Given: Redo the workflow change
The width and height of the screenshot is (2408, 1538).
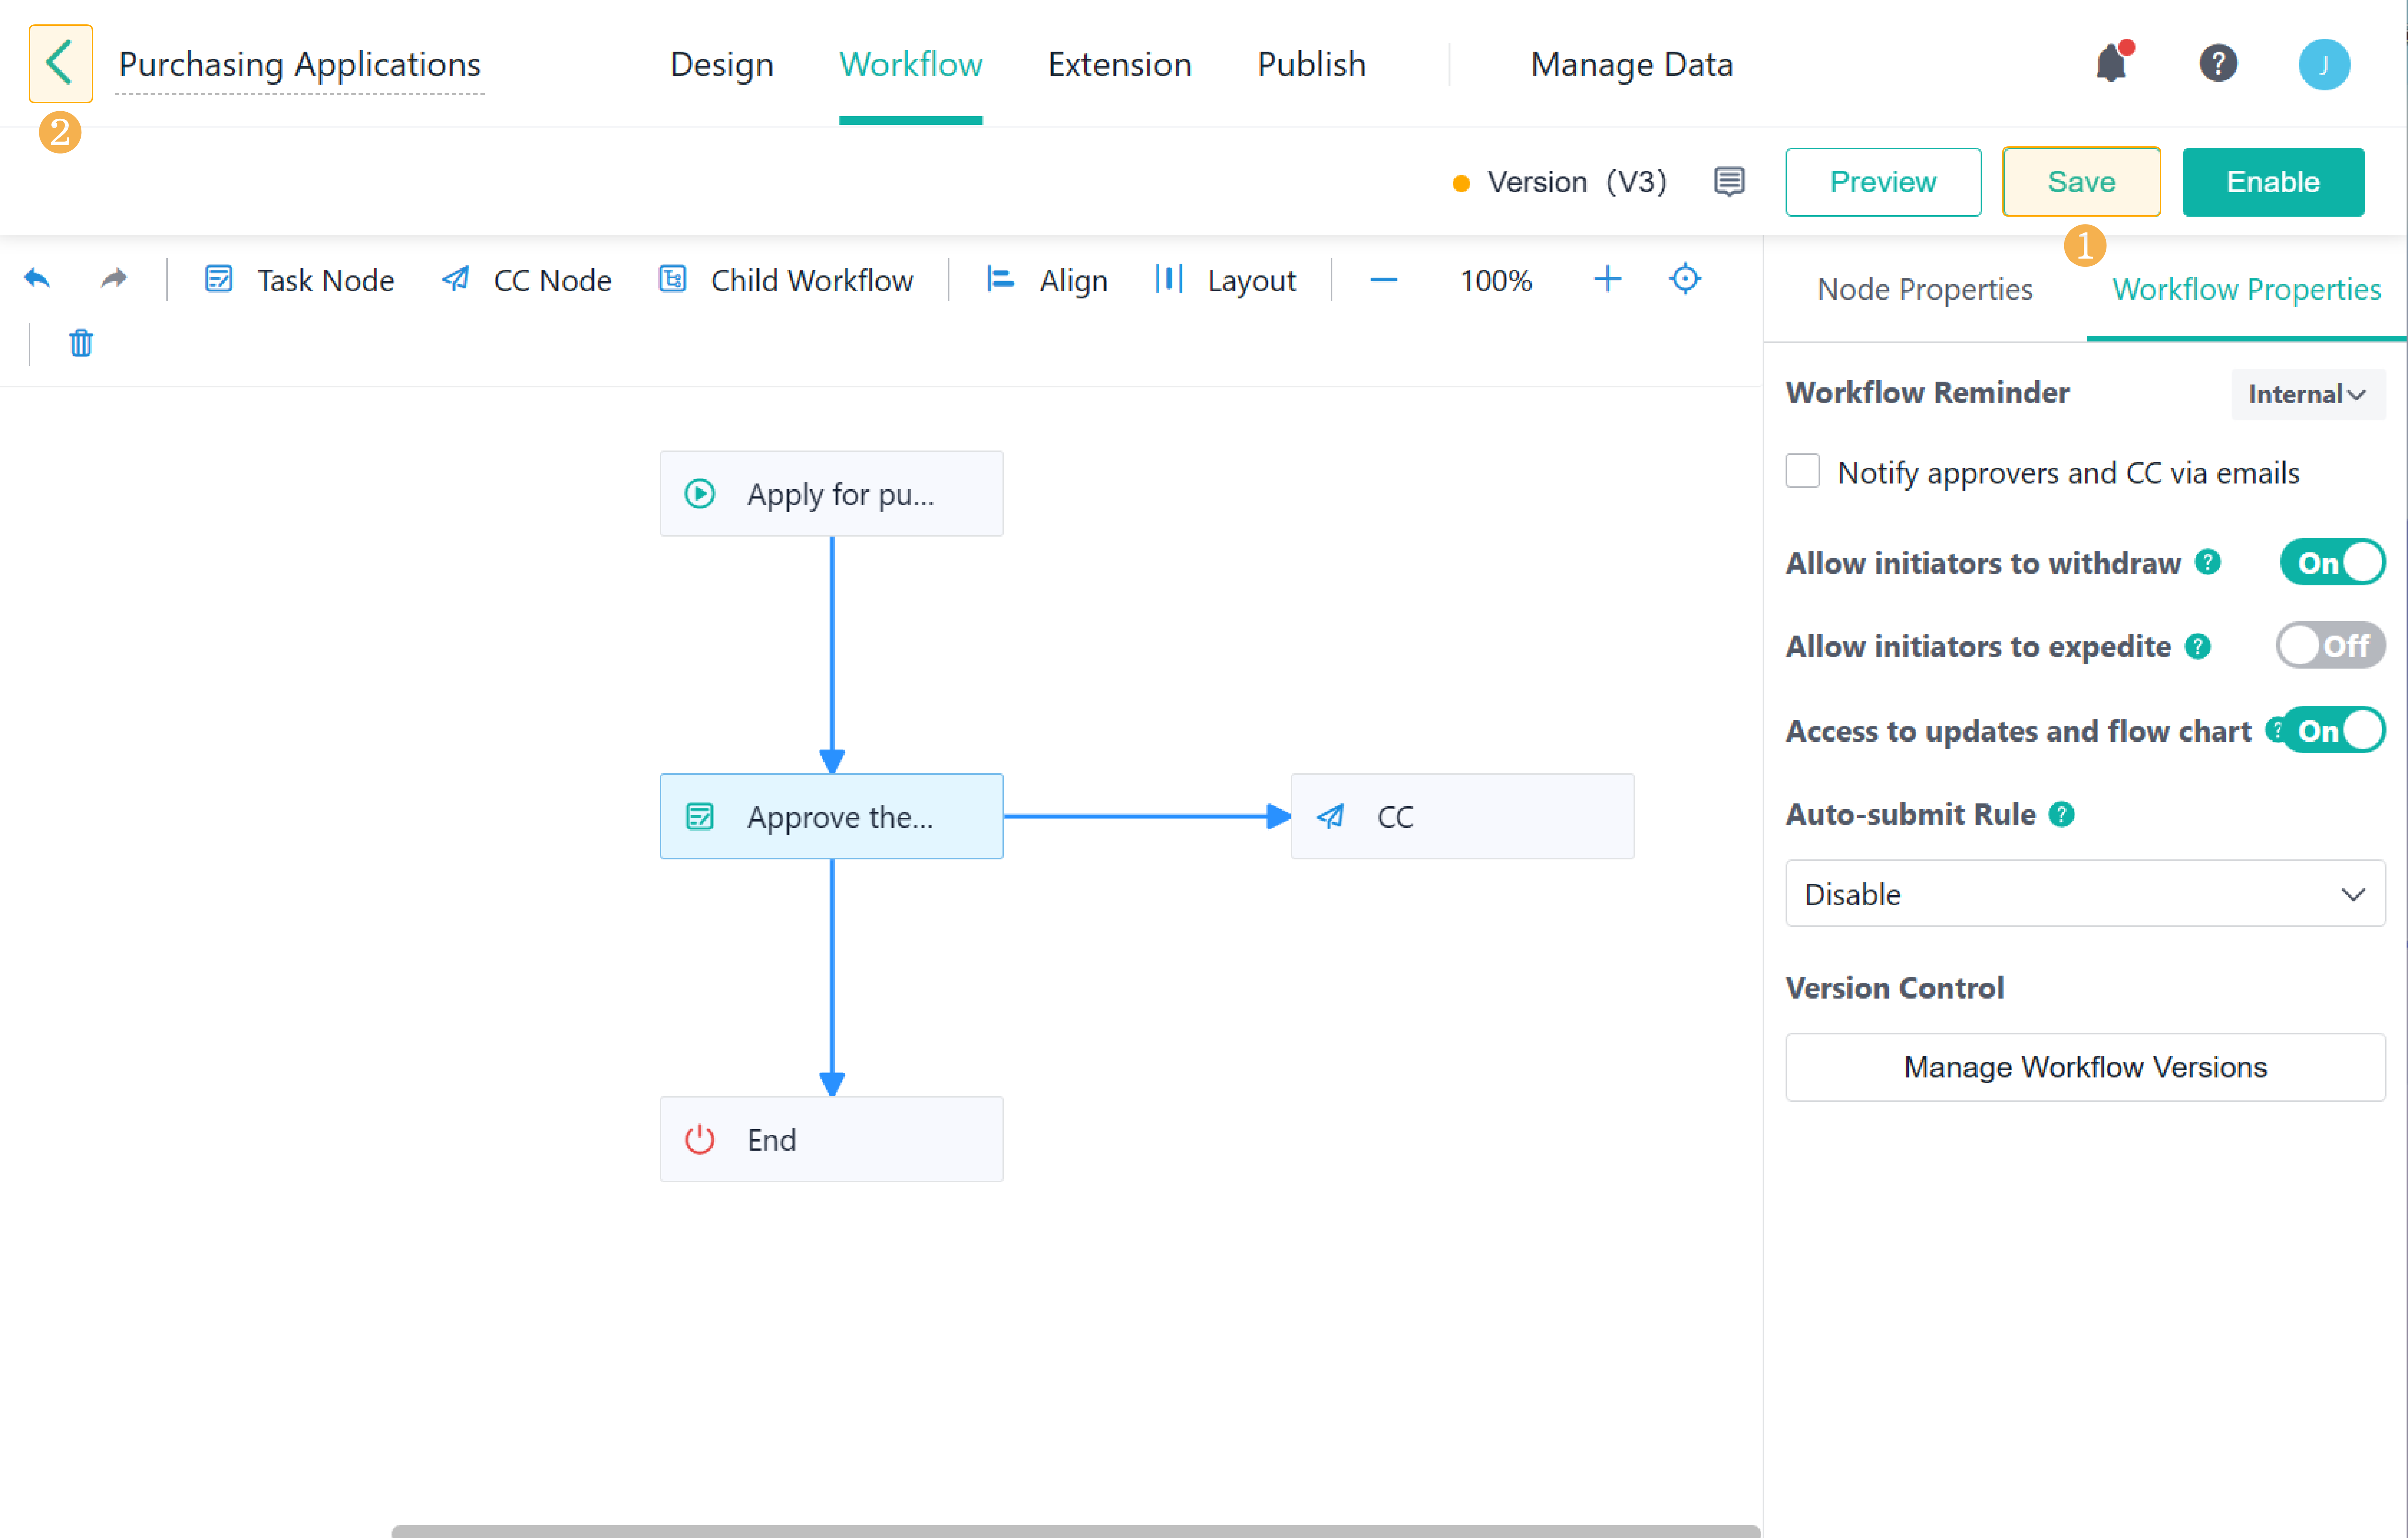Looking at the screenshot, I should click(114, 279).
